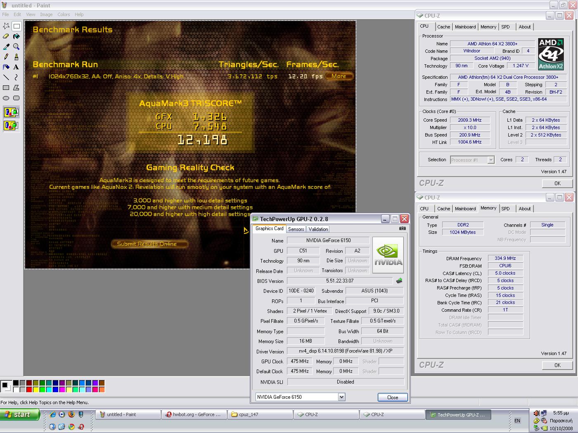This screenshot has height=433, width=578.
Task: Click the AMD Athlon 64 X2 3800+ name field
Action: [492, 44]
